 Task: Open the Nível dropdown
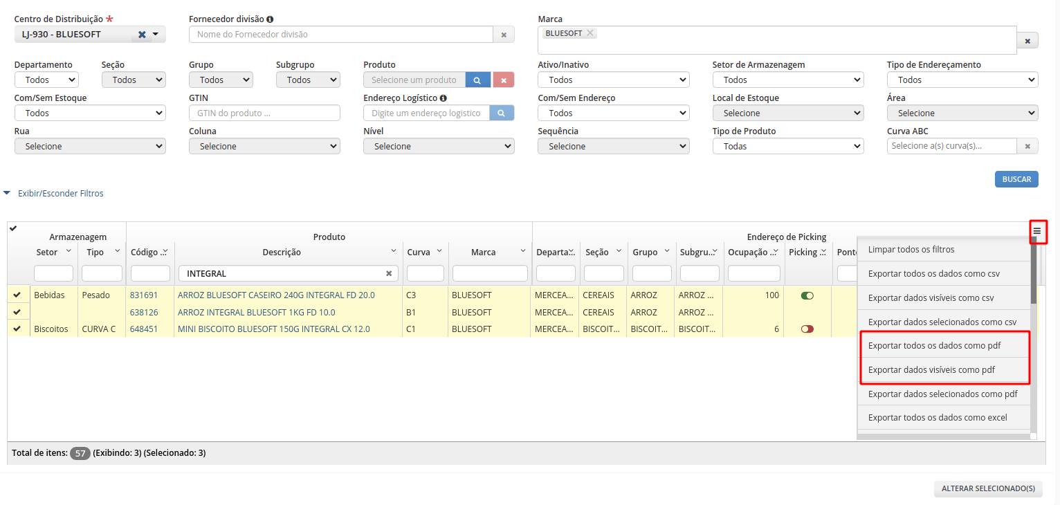point(439,146)
